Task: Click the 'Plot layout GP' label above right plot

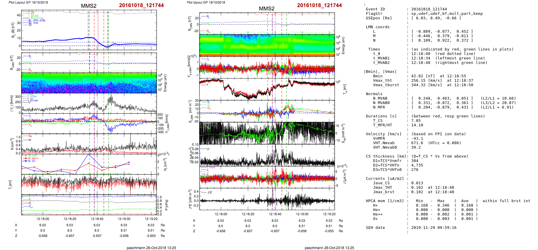Action: (206, 2)
